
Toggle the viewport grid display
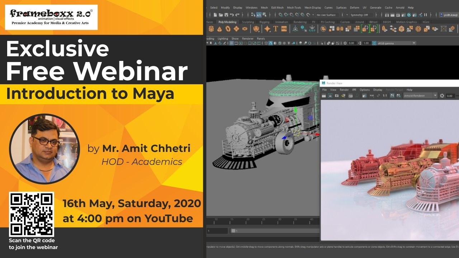point(231,43)
